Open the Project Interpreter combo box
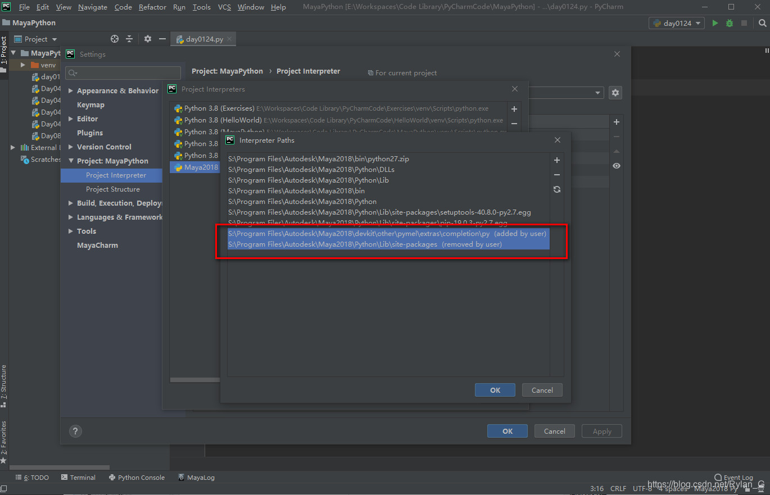The height and width of the screenshot is (495, 770). 565,93
